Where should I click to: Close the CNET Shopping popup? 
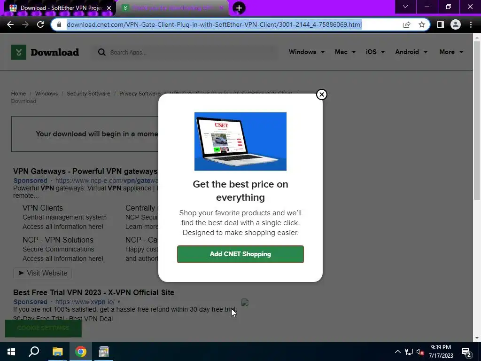pos(321,94)
